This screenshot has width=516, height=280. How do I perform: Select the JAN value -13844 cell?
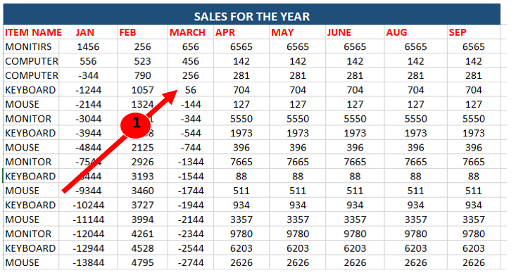(88, 262)
